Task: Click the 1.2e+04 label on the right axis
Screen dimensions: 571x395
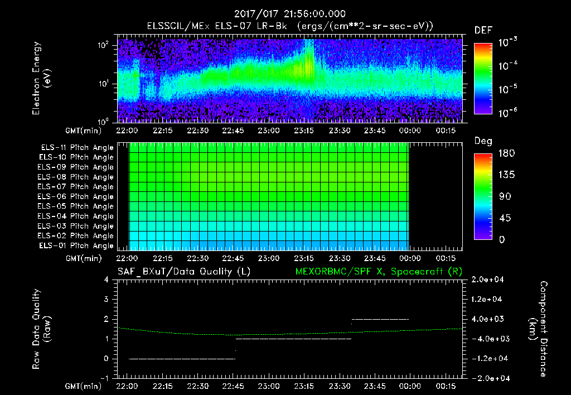Action: (487, 299)
